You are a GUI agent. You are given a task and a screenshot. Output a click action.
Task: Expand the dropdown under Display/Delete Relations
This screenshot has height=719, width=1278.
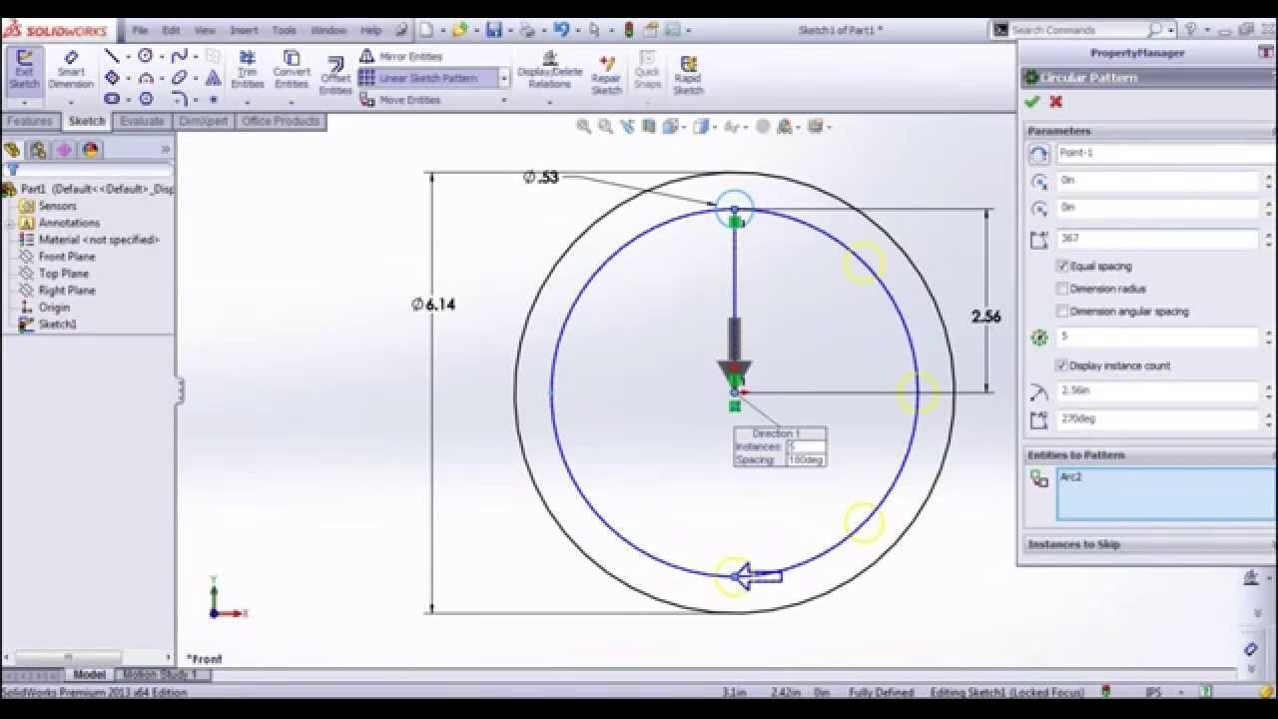[x=549, y=101]
